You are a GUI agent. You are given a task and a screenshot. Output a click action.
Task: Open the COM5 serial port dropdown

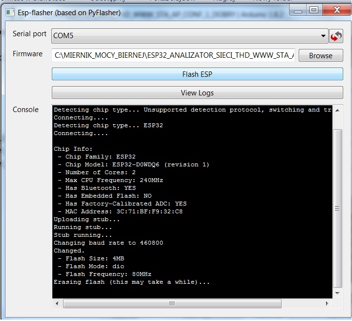tap(190, 36)
